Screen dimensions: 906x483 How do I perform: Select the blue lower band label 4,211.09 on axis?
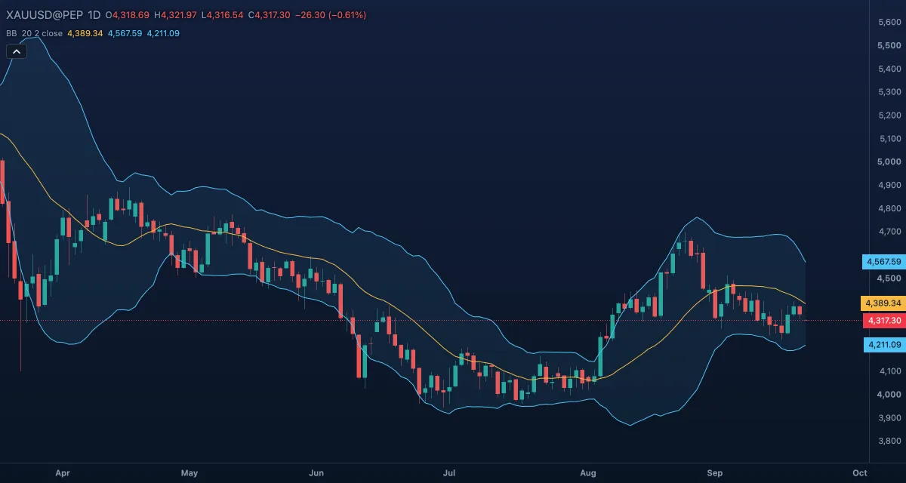[884, 345]
